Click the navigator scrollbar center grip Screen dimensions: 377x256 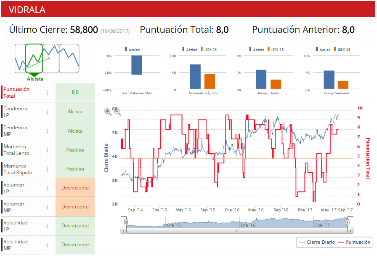coord(237,231)
